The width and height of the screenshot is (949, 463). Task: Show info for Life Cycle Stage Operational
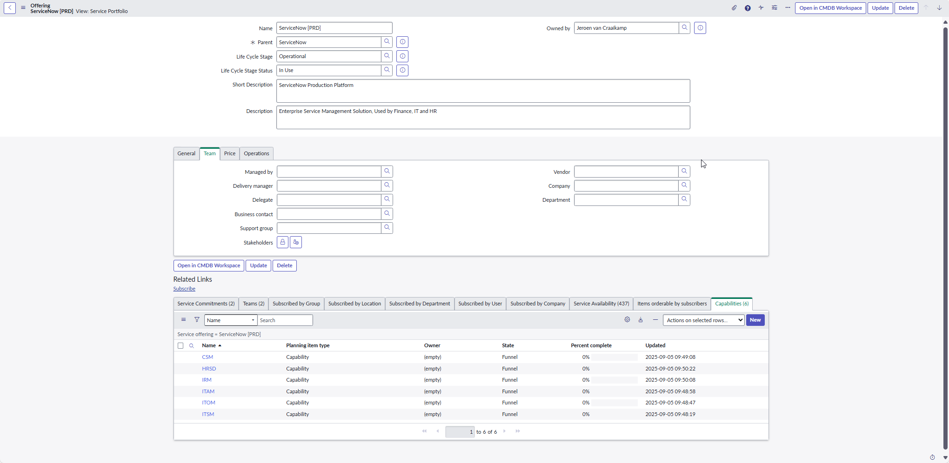tap(402, 56)
